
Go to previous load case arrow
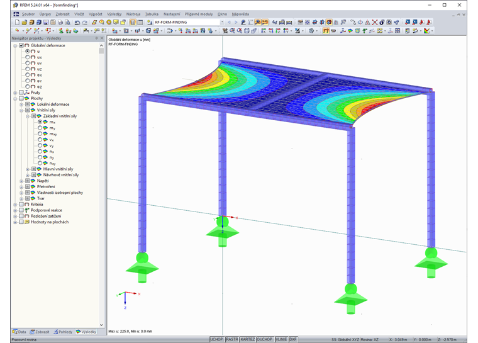[x=229, y=22]
